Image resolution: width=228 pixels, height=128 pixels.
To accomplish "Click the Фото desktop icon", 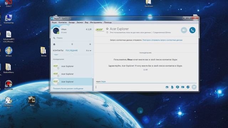I will [32, 101].
